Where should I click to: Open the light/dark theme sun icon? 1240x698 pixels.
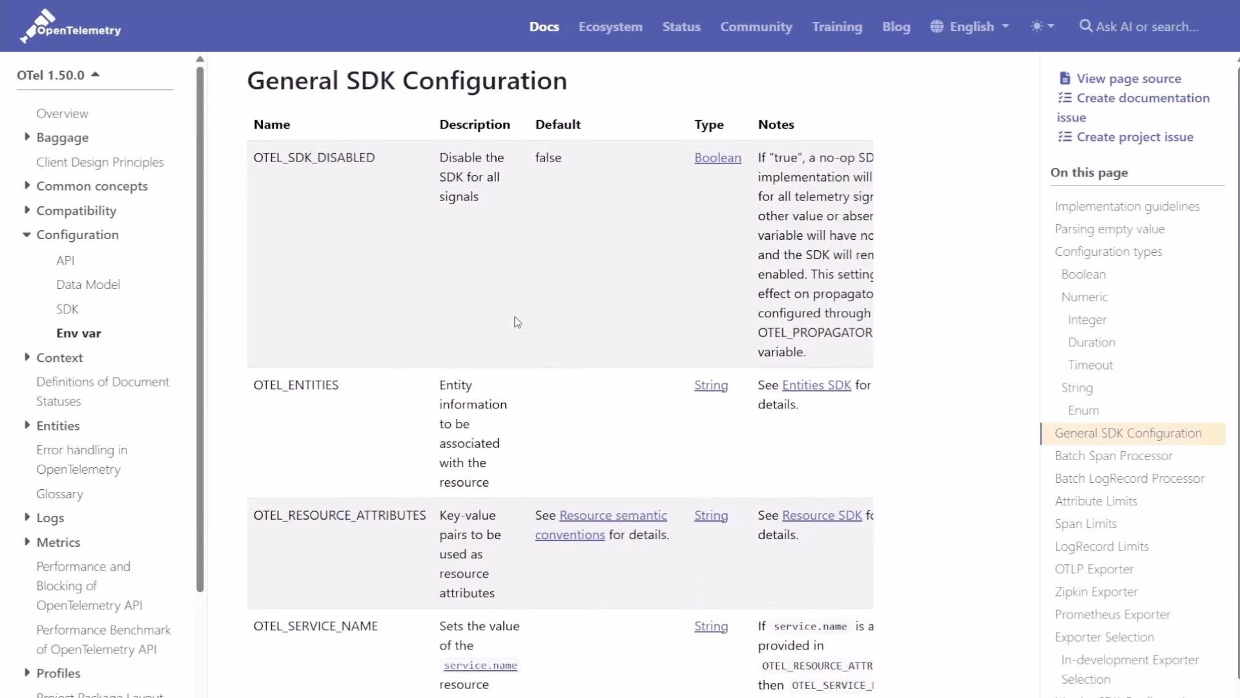click(x=1037, y=26)
